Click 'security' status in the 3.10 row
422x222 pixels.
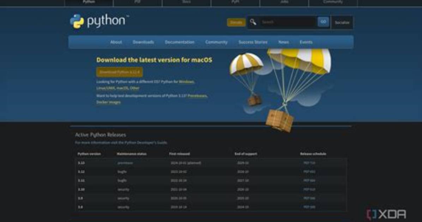123,189
